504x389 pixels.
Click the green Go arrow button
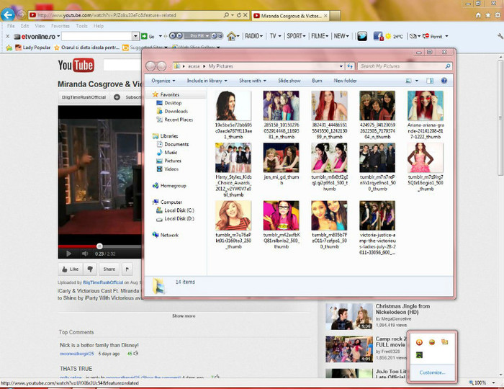point(144,36)
